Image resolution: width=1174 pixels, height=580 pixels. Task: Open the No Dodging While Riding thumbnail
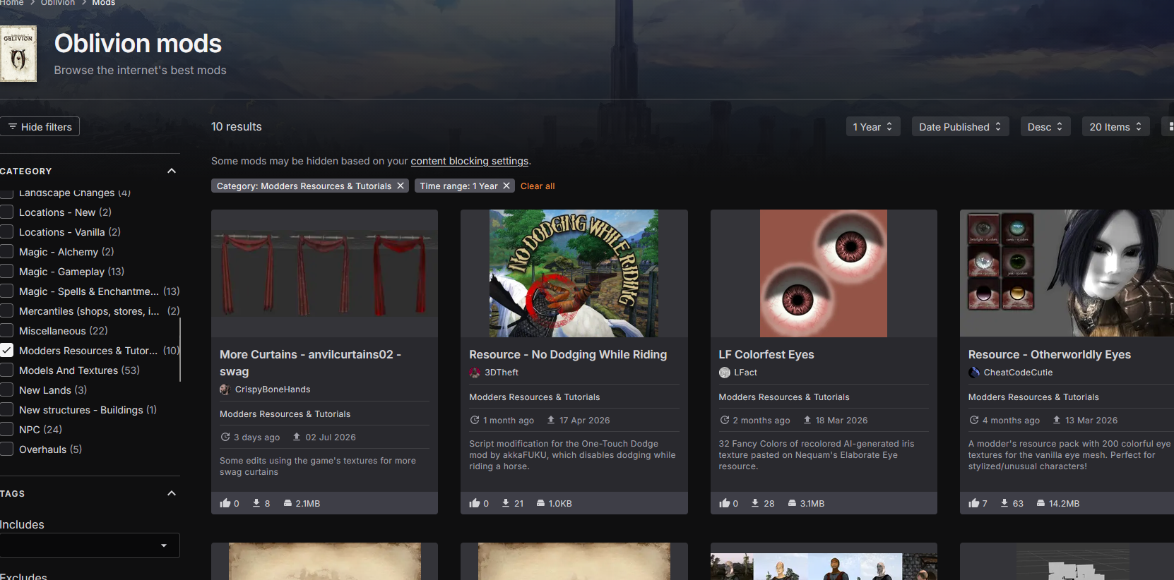tap(574, 273)
